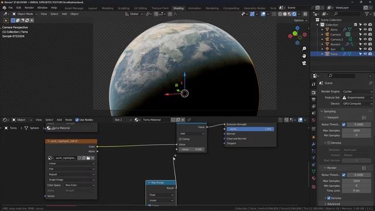This screenshot has width=375, height=211.
Task: Toggle viewport gizmo display icon
Action: 252,14
